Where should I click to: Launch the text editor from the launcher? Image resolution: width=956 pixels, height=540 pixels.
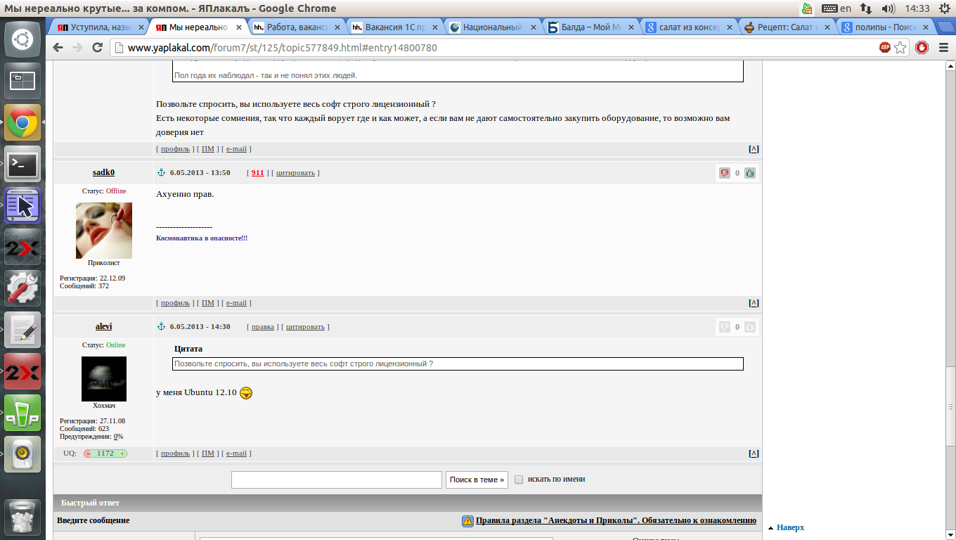tap(22, 330)
